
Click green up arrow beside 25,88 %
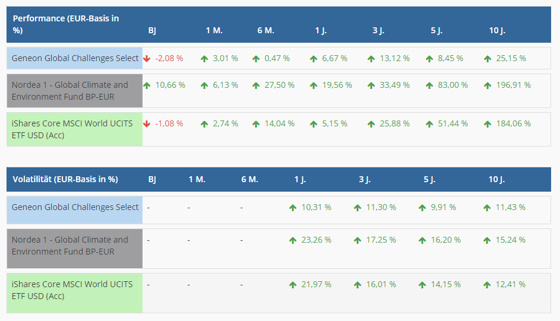(x=371, y=124)
